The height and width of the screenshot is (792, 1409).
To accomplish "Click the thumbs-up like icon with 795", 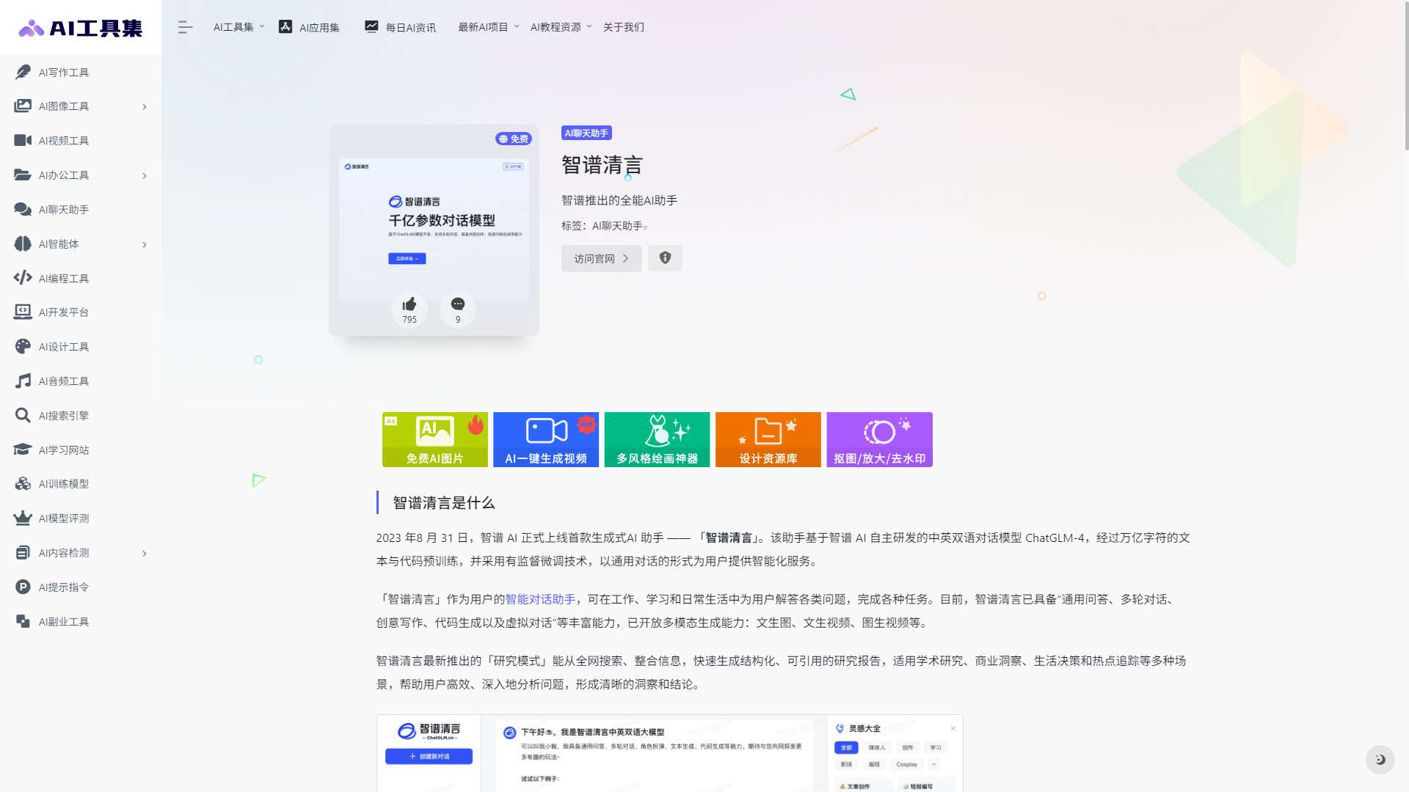I will pyautogui.click(x=409, y=304).
